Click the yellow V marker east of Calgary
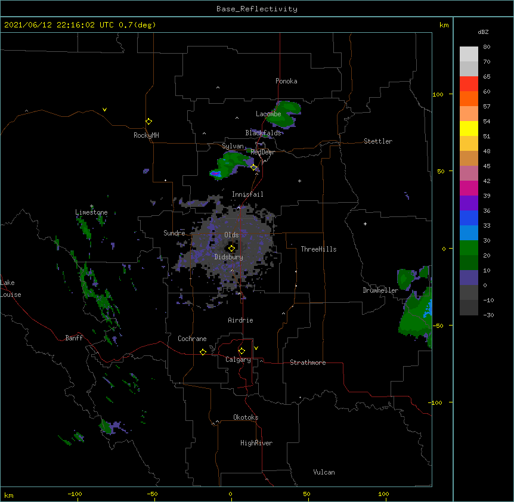Screen dimensions: 514x502 [256, 348]
